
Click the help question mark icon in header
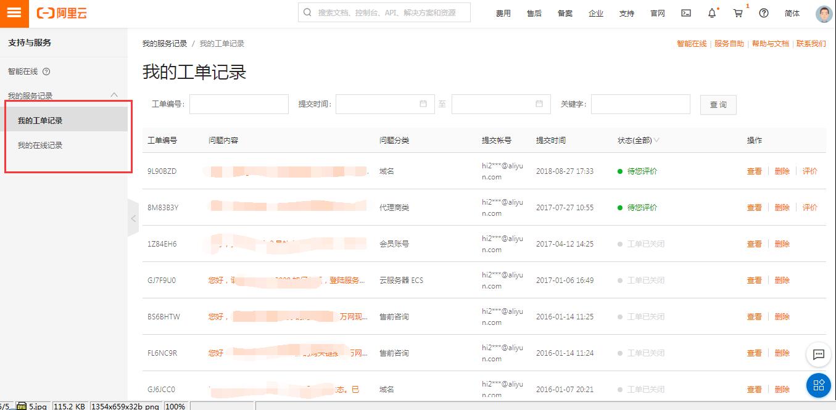pos(764,13)
